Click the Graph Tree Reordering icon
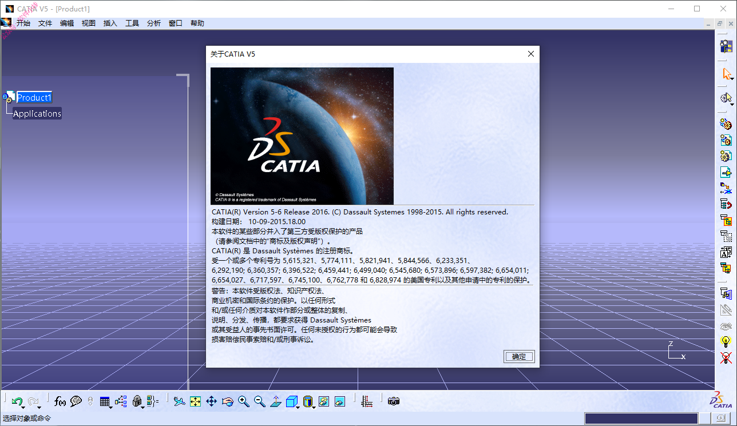The image size is (737, 426). [x=726, y=204]
